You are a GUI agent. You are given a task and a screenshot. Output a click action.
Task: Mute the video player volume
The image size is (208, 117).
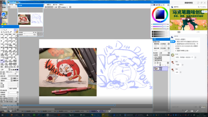[x=5, y=111]
